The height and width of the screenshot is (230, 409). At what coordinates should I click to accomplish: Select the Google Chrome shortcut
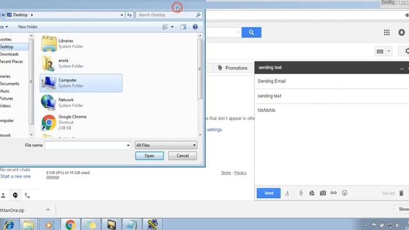(49, 122)
